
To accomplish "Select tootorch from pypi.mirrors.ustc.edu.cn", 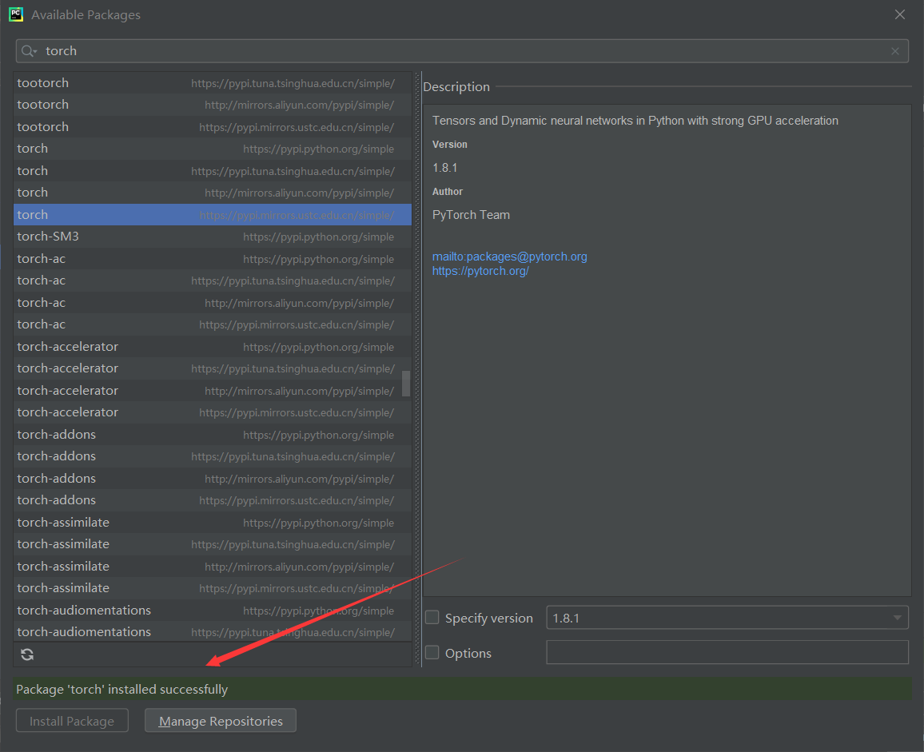I will 212,127.
